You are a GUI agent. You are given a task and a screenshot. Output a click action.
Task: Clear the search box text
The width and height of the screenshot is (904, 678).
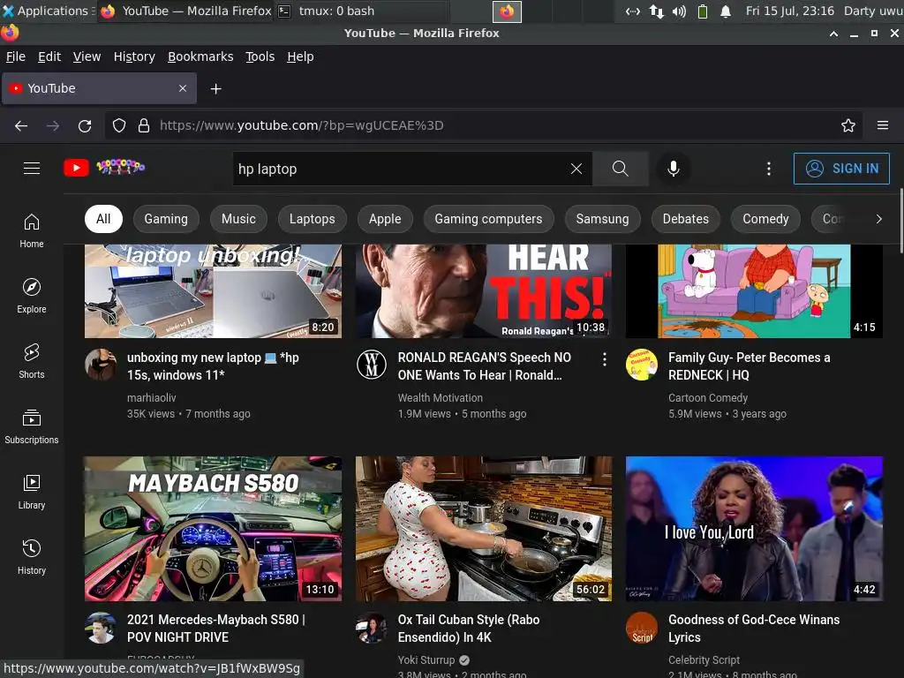[x=576, y=169]
